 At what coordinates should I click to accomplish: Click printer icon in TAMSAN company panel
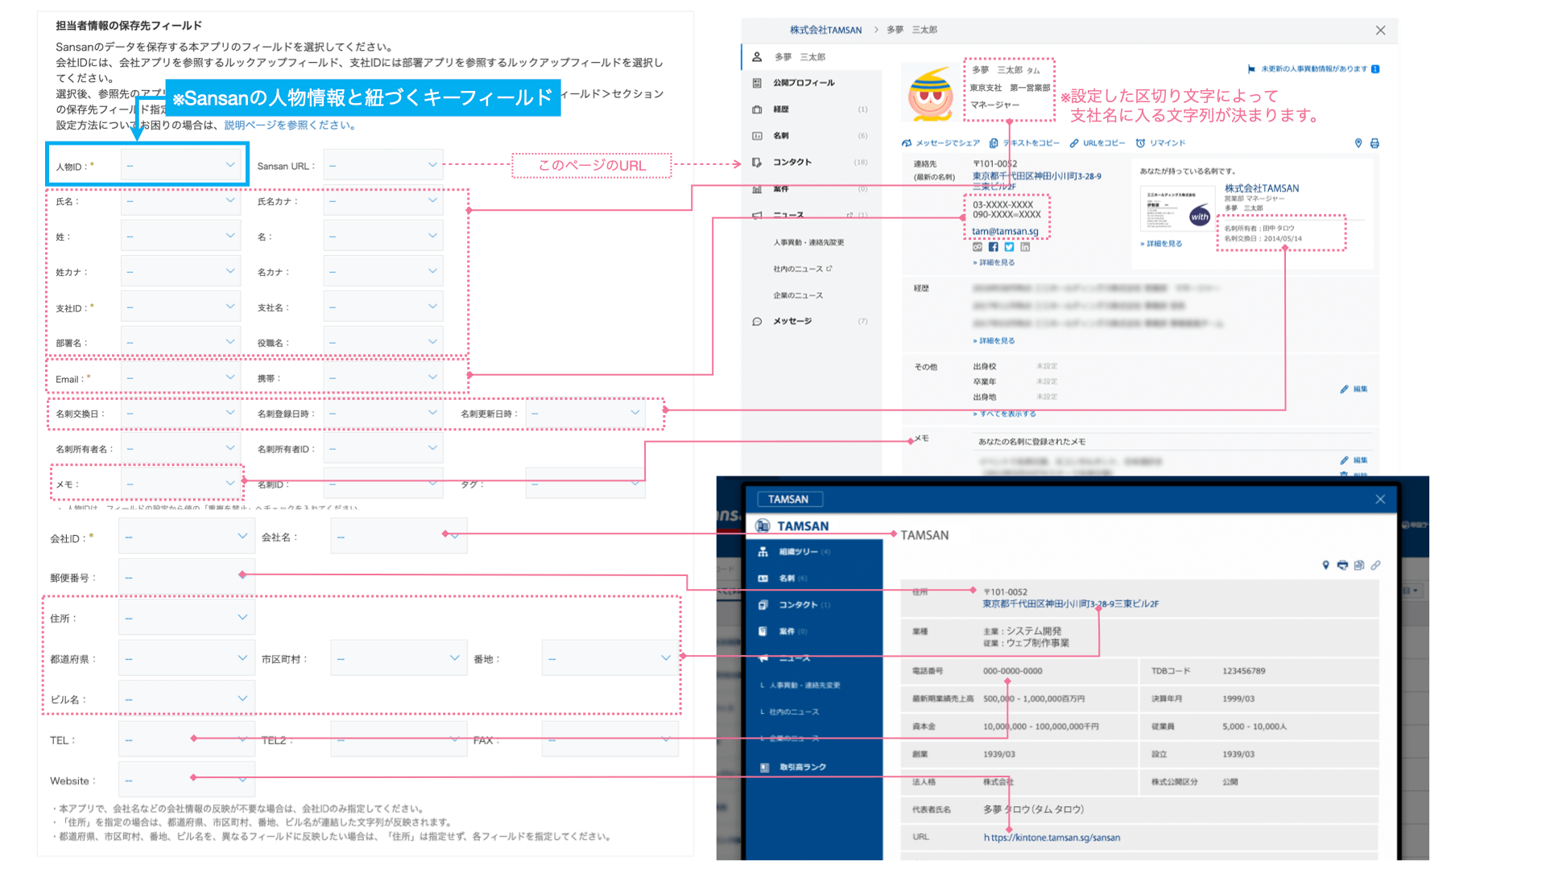point(1342,565)
